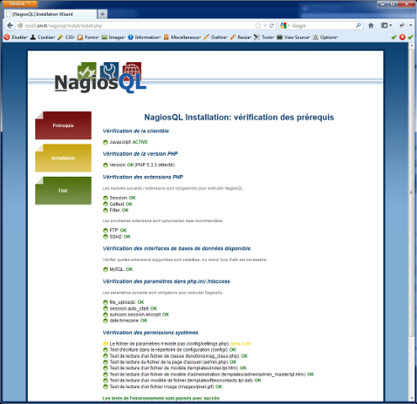Click the SSH2 OK status bullet
The image size is (417, 404).
105,237
